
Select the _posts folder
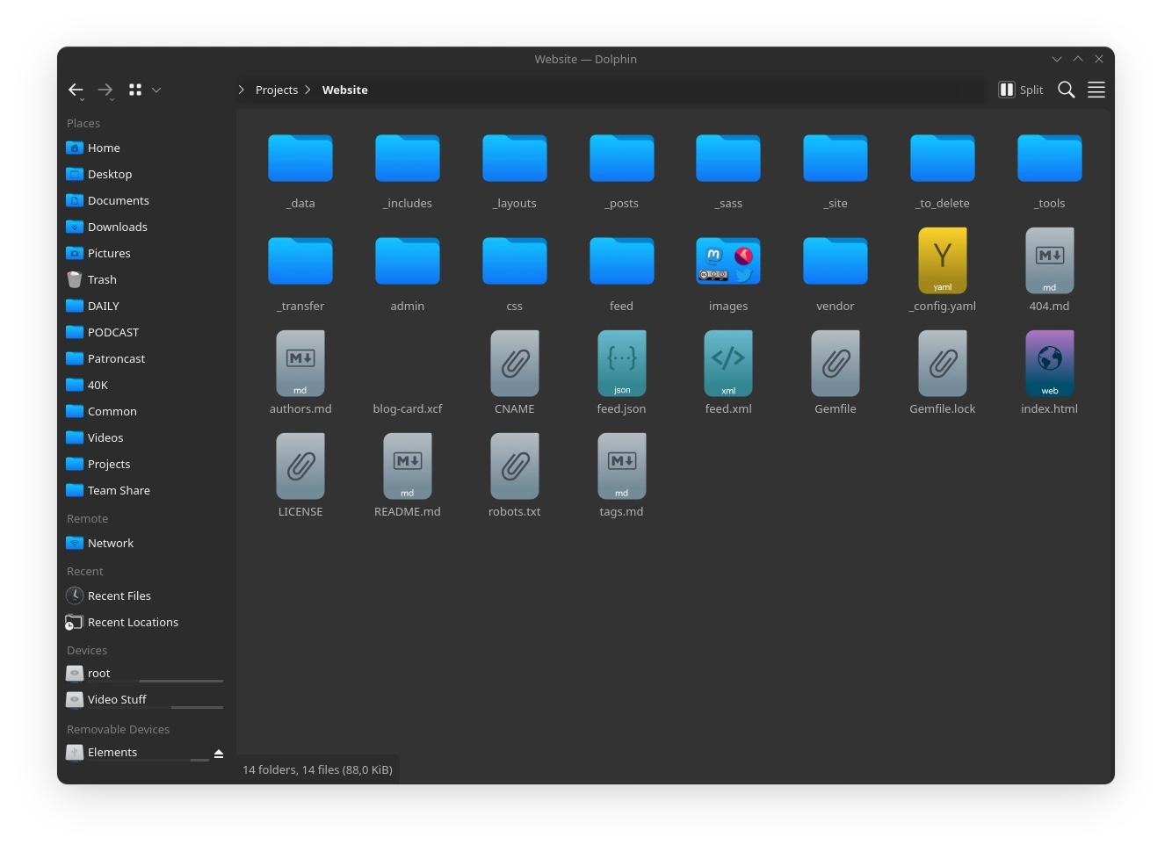622,171
